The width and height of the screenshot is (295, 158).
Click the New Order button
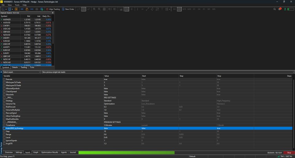tap(68, 9)
